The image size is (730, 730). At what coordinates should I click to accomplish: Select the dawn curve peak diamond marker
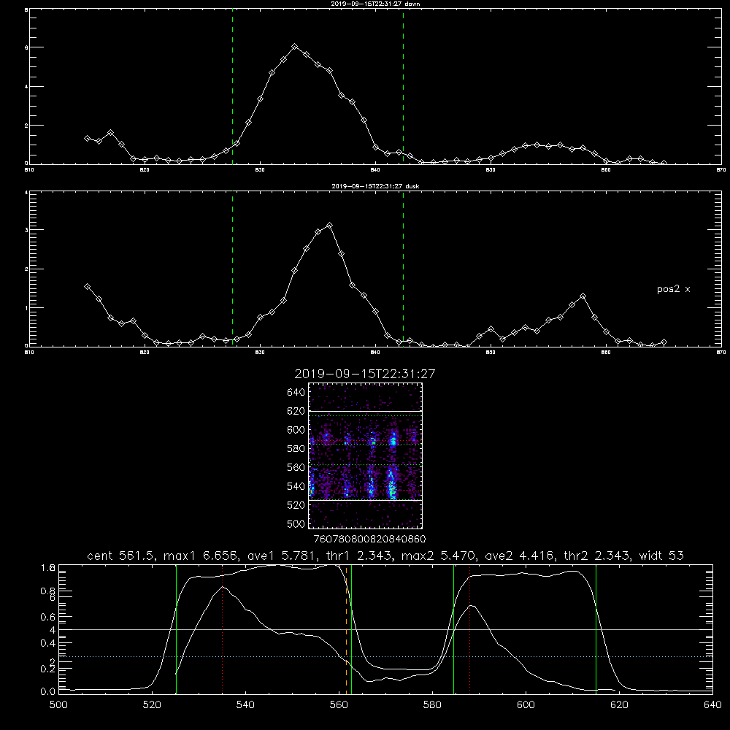coord(295,47)
